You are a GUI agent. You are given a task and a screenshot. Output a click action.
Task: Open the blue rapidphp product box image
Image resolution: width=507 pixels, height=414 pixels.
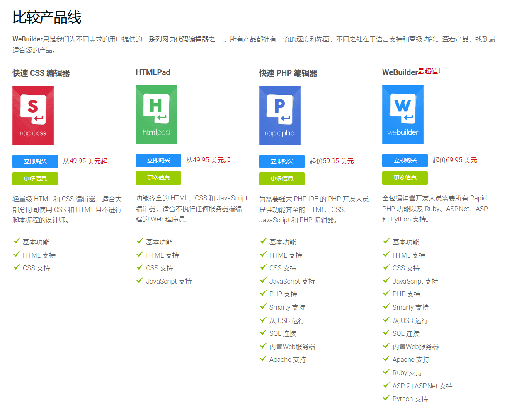point(280,116)
